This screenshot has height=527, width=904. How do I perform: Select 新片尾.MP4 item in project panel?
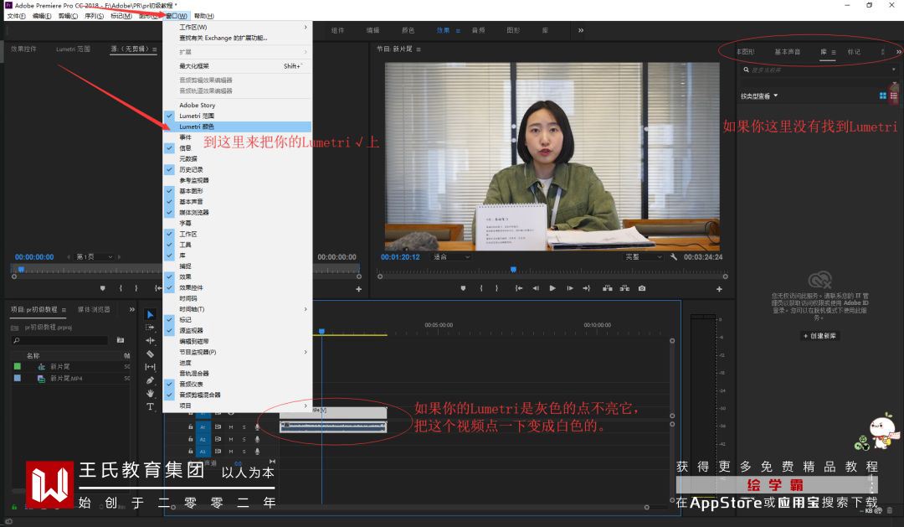point(66,379)
